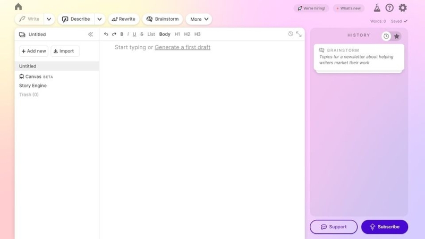This screenshot has width=425, height=239.
Task: Open Canvas BETA
Action: coord(36,76)
